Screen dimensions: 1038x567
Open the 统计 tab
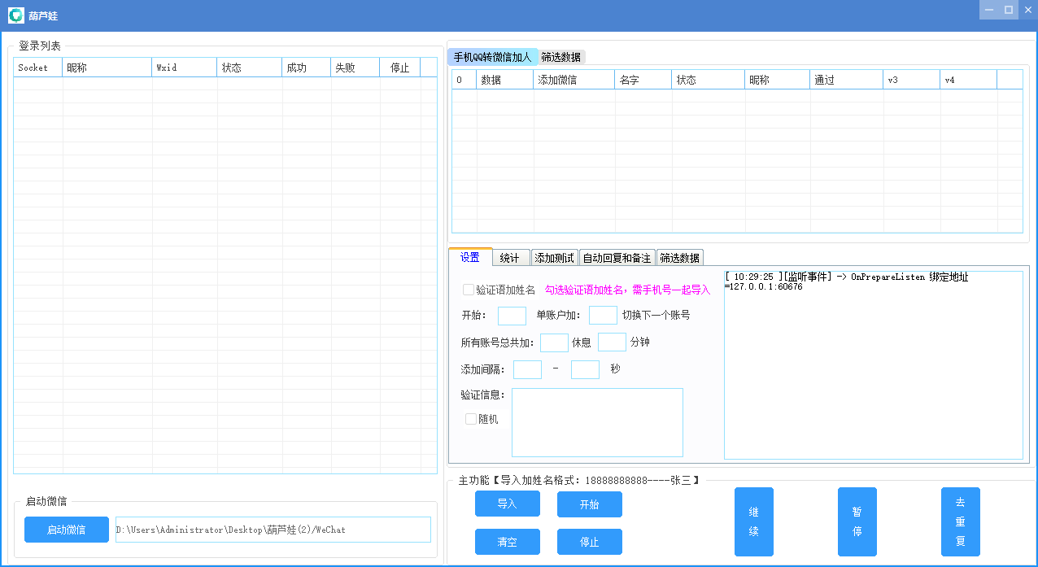(510, 258)
